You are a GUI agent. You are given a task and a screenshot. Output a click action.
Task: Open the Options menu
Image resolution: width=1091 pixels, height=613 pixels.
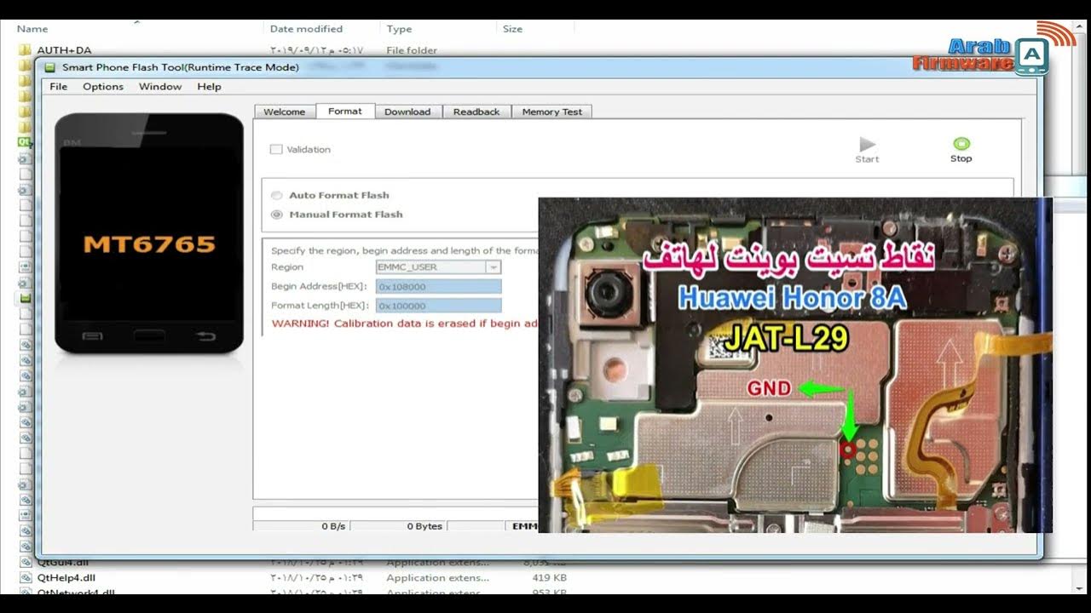point(103,87)
